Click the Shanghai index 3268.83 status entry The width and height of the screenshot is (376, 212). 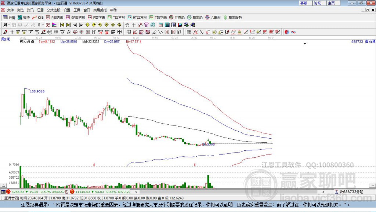(37, 191)
